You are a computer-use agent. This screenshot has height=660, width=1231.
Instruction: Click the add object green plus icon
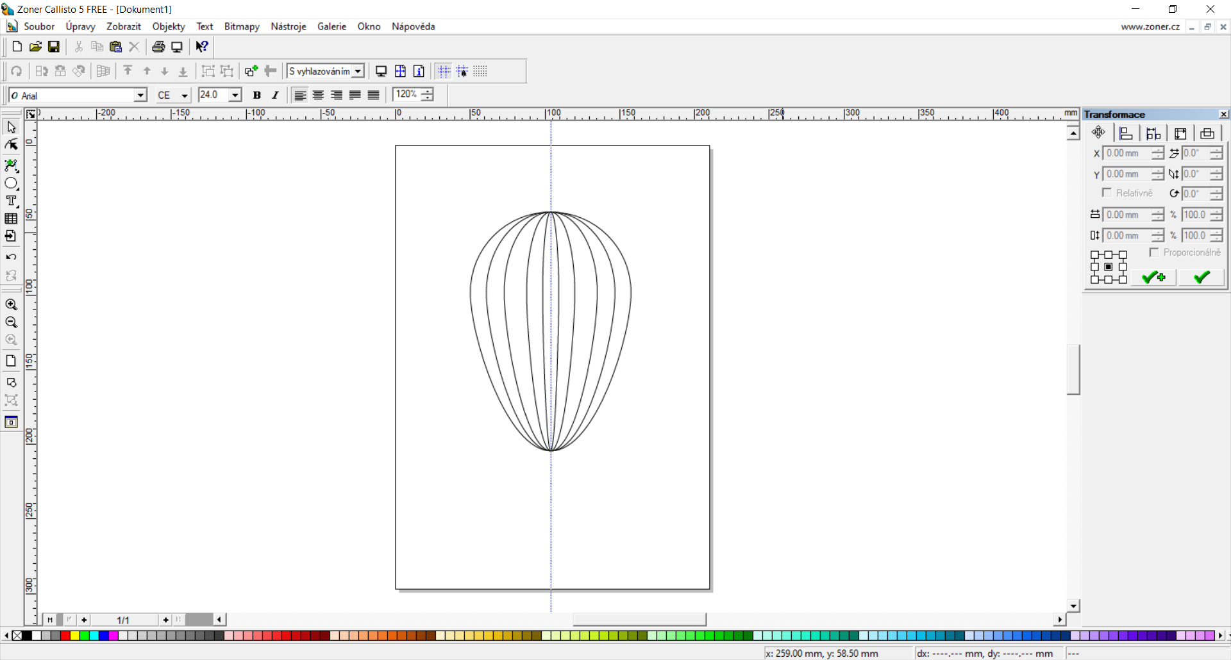click(251, 71)
